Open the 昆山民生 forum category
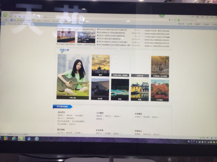The width and height of the screenshot is (217, 162). pos(61,112)
